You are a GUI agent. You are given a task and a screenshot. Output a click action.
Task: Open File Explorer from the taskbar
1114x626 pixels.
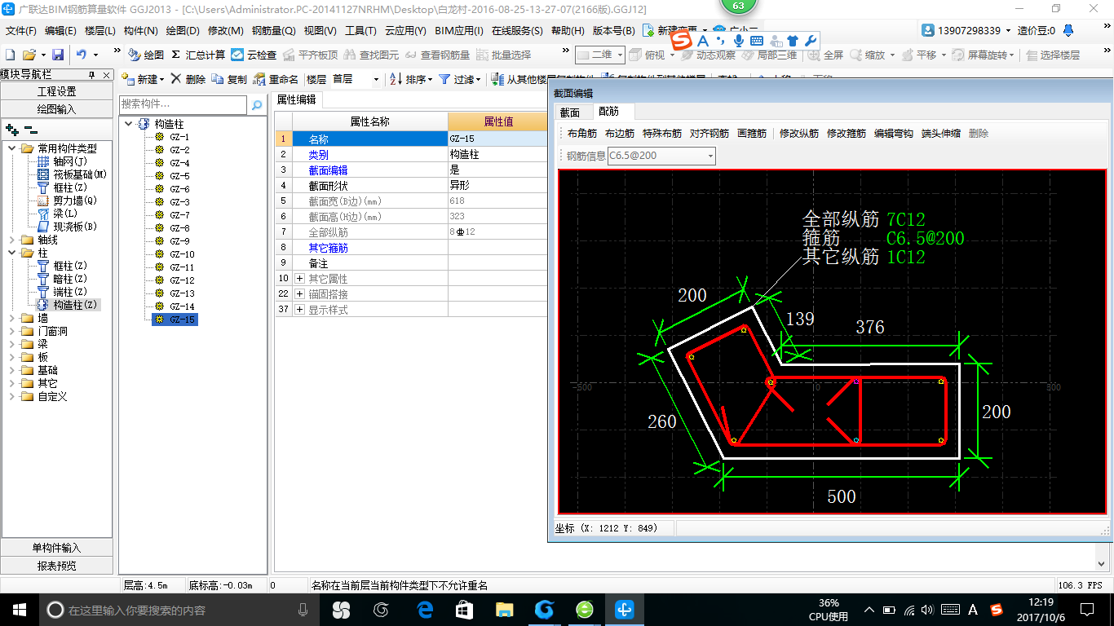pos(505,610)
